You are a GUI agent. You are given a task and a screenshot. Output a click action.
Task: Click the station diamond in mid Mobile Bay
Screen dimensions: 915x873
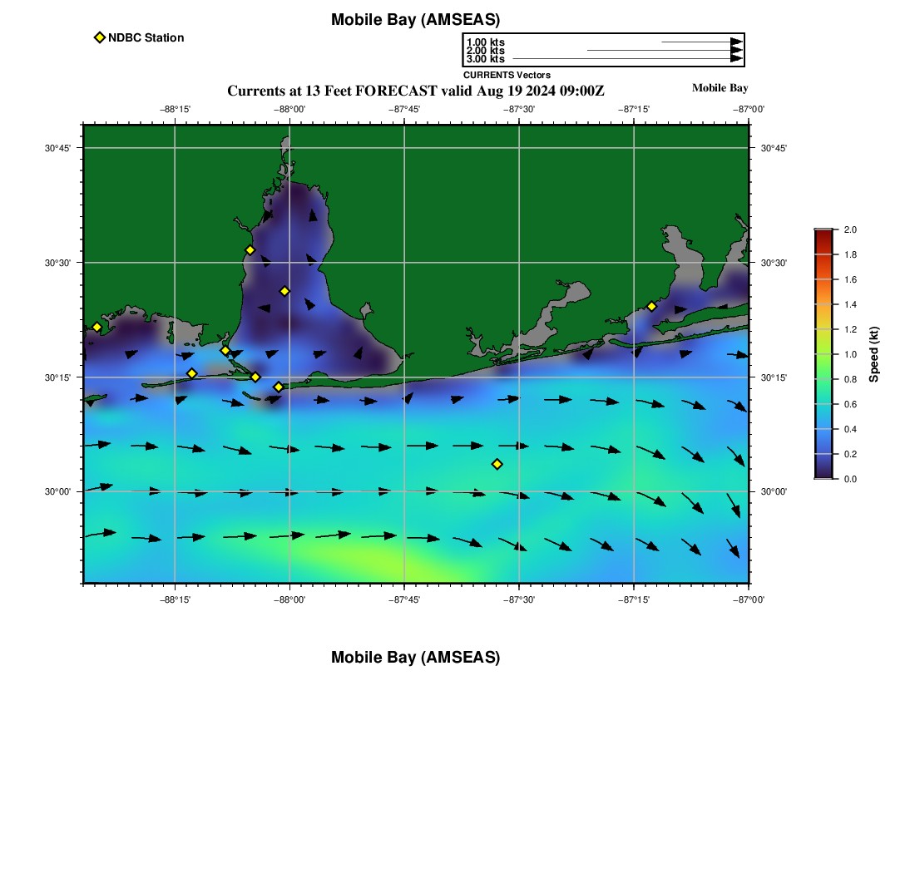(x=284, y=291)
